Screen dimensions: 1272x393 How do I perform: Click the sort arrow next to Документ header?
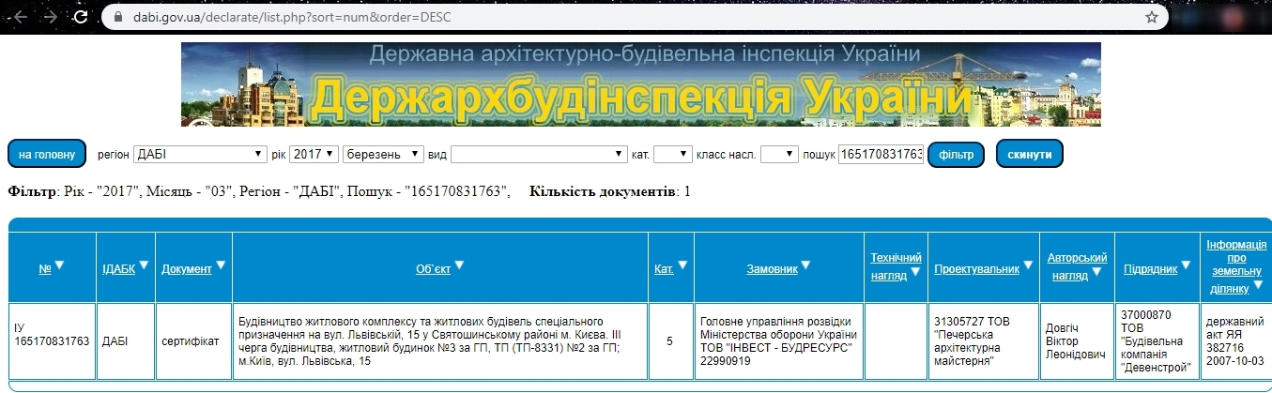(x=221, y=266)
